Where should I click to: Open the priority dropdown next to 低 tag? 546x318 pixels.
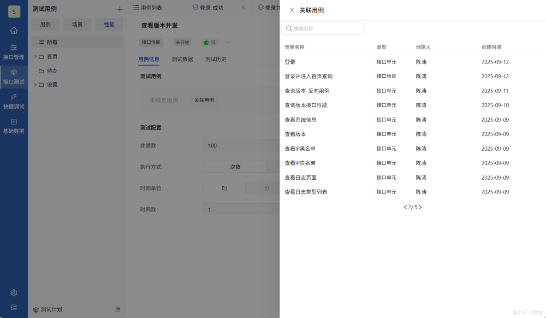[228, 42]
